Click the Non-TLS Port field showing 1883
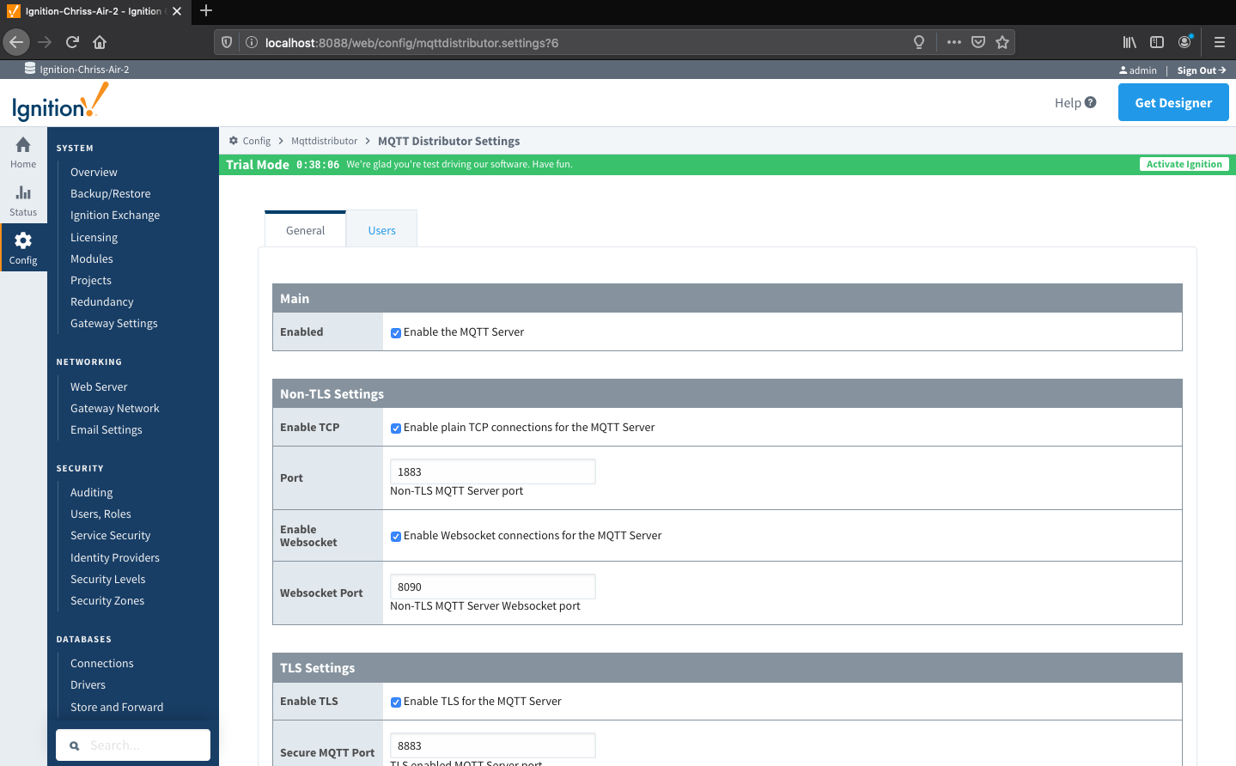 493,471
